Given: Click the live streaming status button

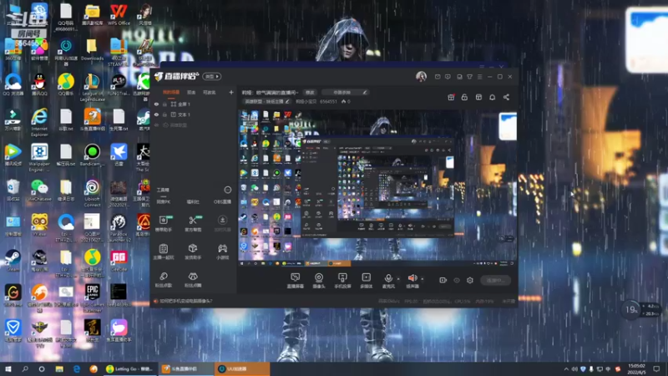Looking at the screenshot, I should (x=495, y=280).
